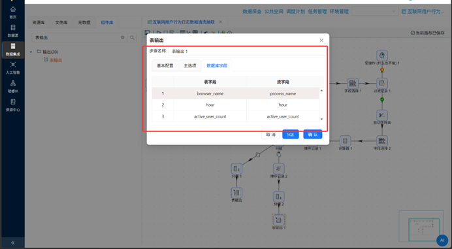Open the 任务管理 top link
Viewport: 452px width, 249px height.
click(317, 12)
